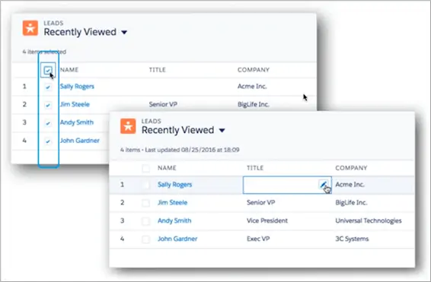
Task: Check Sally Rogers row checkbox in front window
Action: click(145, 185)
